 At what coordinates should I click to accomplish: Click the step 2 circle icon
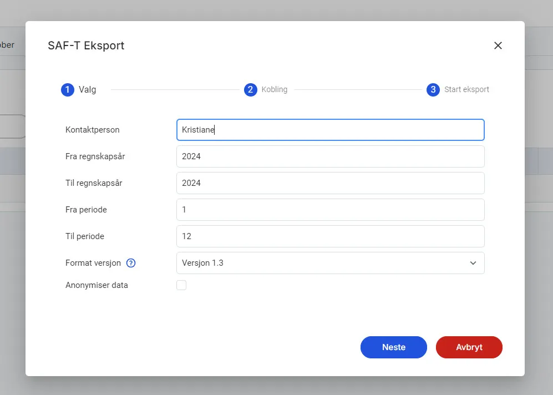pyautogui.click(x=250, y=89)
